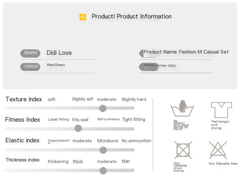Screen dimensions: 240x179
Task: Click the Red/Green colour value
Action: coord(56,65)
